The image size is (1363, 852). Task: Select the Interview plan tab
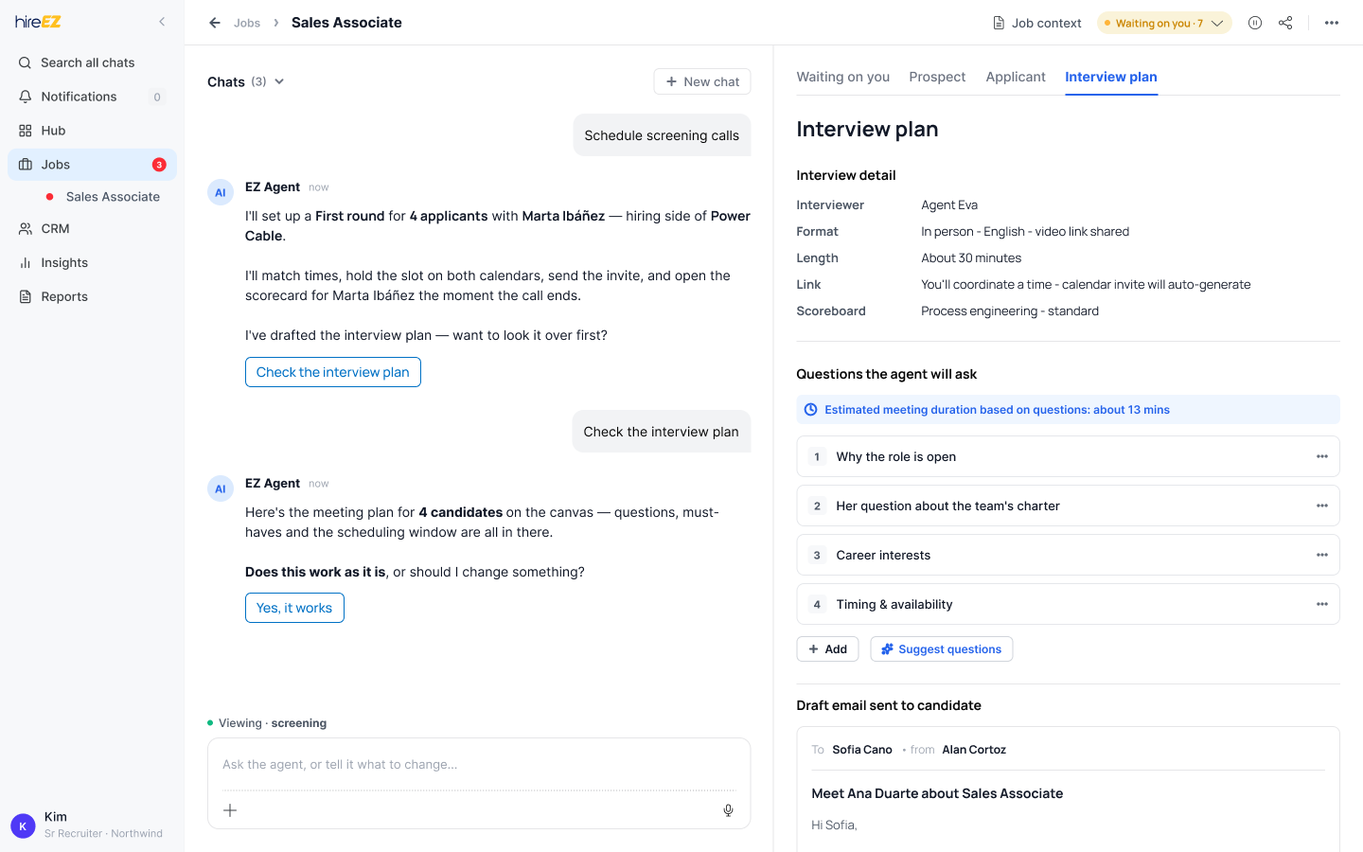pyautogui.click(x=1111, y=77)
